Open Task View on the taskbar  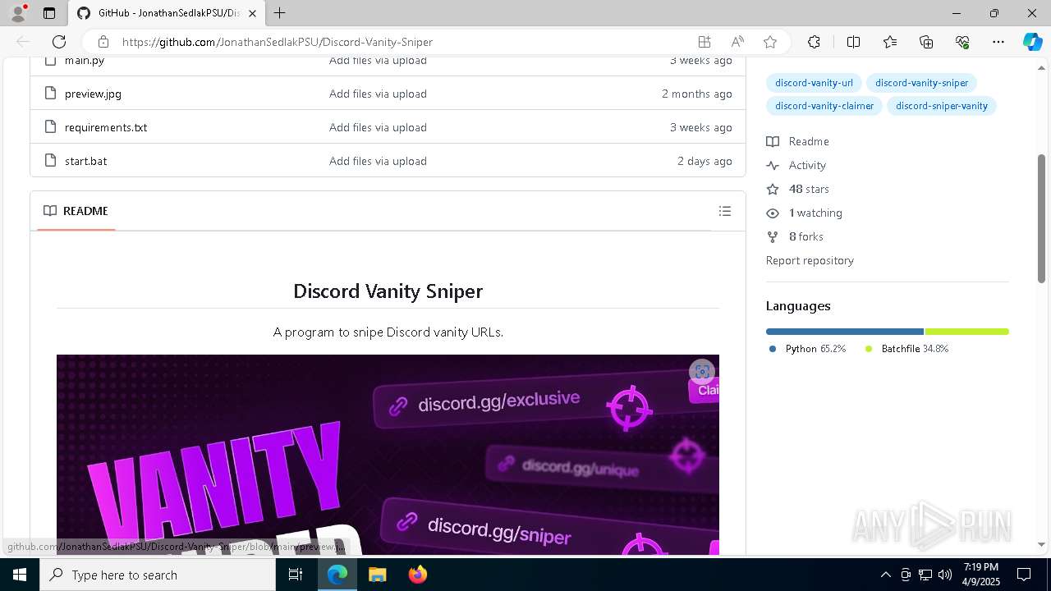coord(296,575)
